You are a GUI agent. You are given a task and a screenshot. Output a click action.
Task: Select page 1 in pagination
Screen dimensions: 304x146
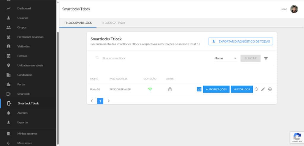click(100, 101)
